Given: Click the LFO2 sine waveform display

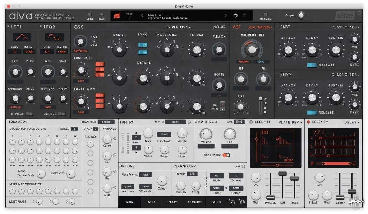Looking at the screenshot, I should (x=54, y=37).
